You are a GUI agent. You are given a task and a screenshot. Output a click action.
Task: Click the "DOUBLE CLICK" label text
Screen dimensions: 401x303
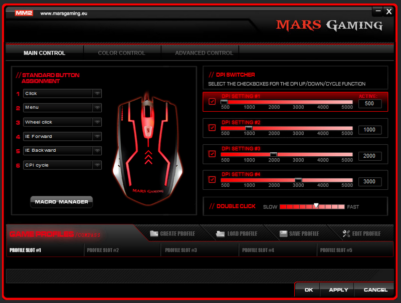tap(236, 206)
